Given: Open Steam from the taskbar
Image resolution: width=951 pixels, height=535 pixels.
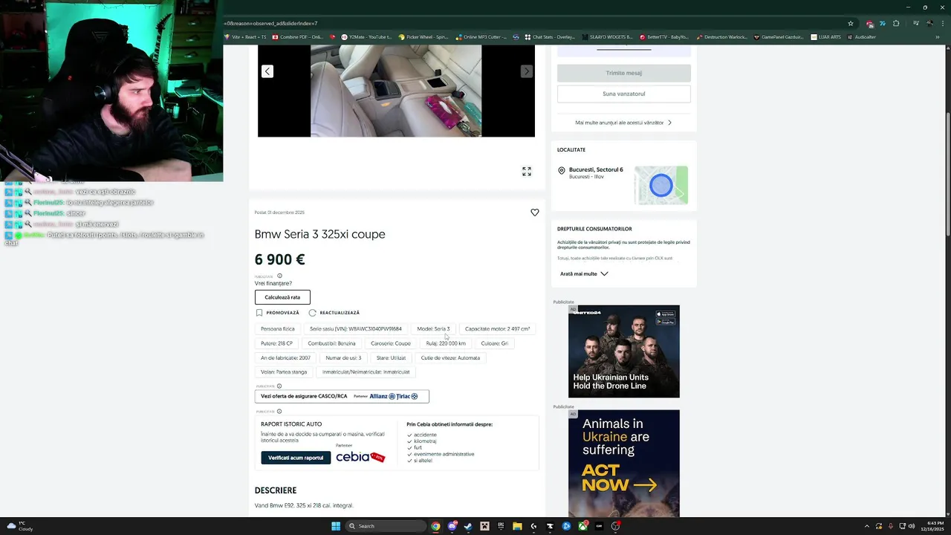Looking at the screenshot, I should pos(468,526).
